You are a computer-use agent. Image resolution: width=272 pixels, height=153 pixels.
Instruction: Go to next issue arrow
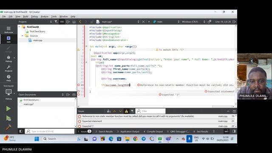point(120,111)
